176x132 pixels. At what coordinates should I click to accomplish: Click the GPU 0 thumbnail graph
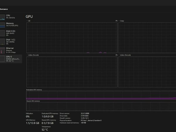pos(2,58)
